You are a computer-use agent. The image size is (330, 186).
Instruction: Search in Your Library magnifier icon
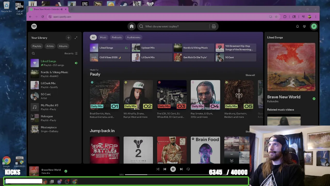point(33,53)
